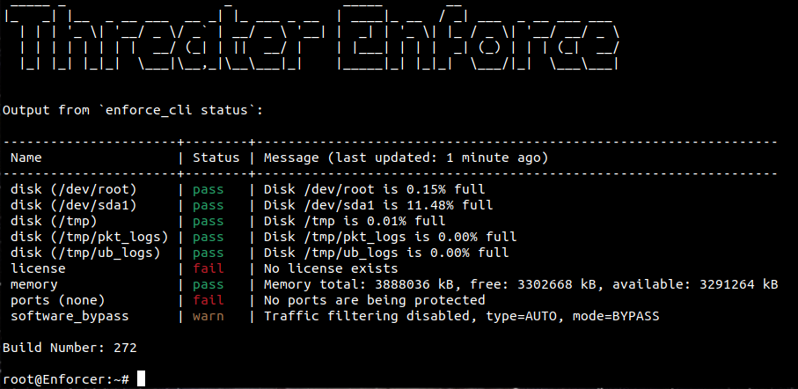Click the disk (/dev/sda1) name entry
Viewport: 798px width, 389px height.
[74, 205]
